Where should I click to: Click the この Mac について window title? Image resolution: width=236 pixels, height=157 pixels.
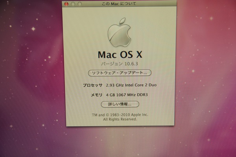[119, 4]
